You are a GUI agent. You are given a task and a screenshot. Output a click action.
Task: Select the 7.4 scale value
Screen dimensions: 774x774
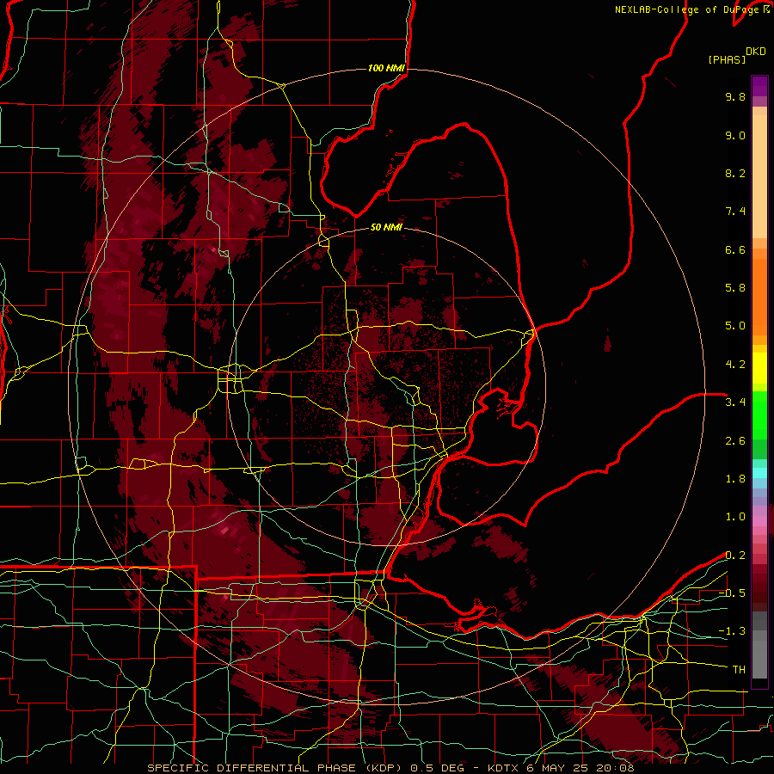[x=735, y=212]
